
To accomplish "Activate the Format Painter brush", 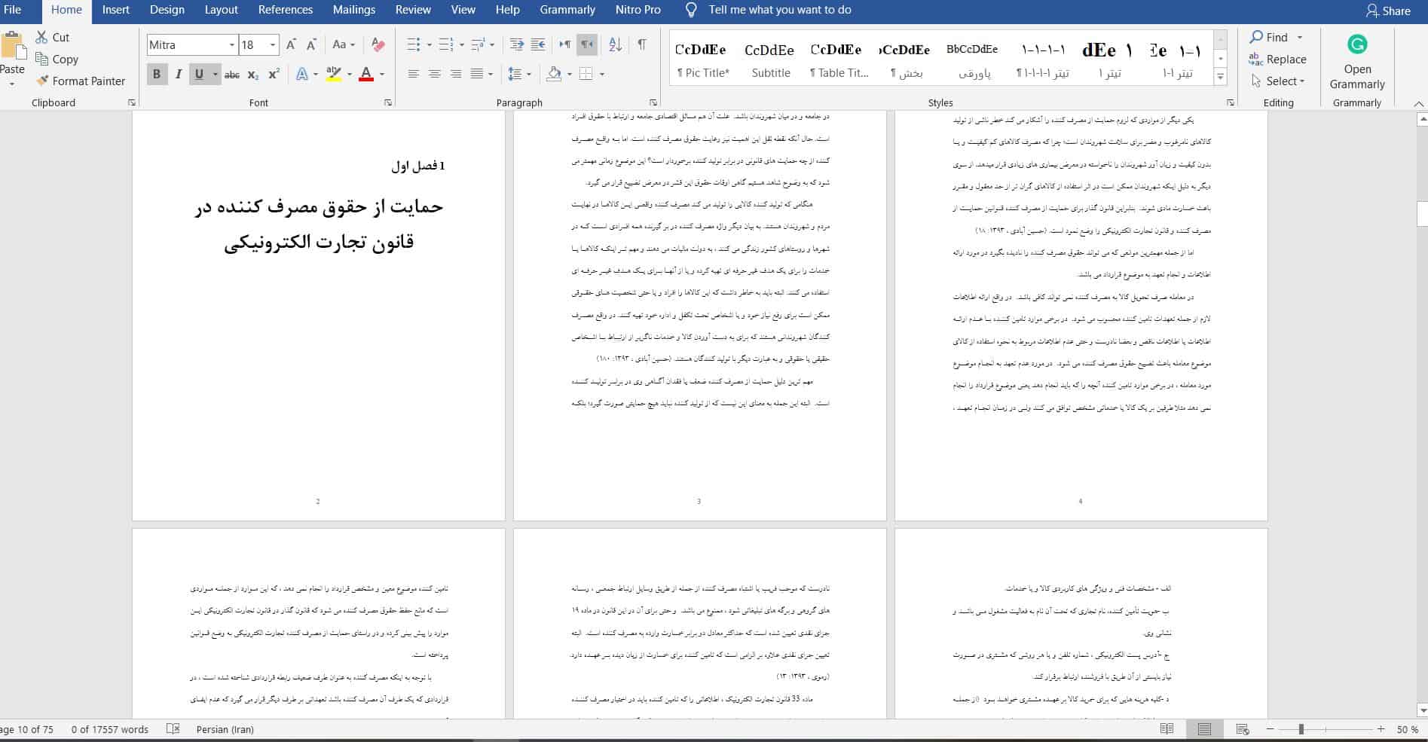I will [42, 81].
